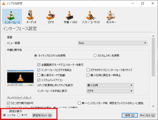Open the 入力 / コーデック settings category

point(91,17)
